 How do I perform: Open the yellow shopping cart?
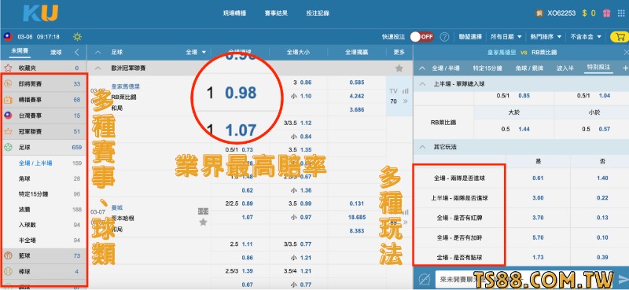pos(620,37)
